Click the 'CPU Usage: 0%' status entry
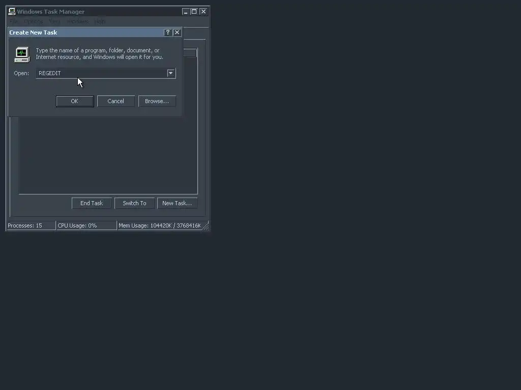This screenshot has height=390, width=521. [86, 225]
